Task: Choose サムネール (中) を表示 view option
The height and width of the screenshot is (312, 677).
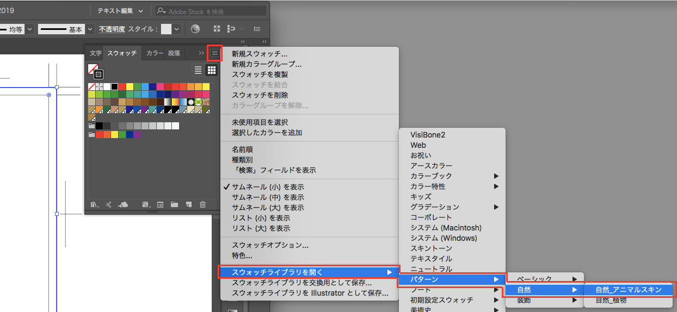Action: pyautogui.click(x=310, y=197)
